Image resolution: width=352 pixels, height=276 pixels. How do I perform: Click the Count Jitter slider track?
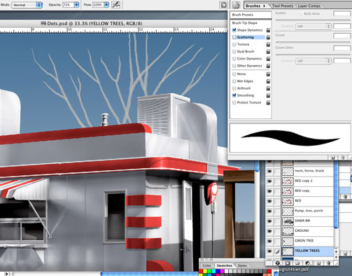click(x=313, y=55)
